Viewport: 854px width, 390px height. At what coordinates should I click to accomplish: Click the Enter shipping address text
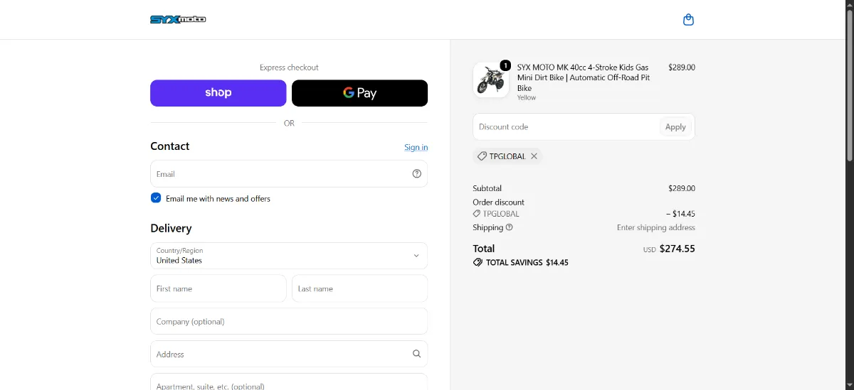pos(656,227)
